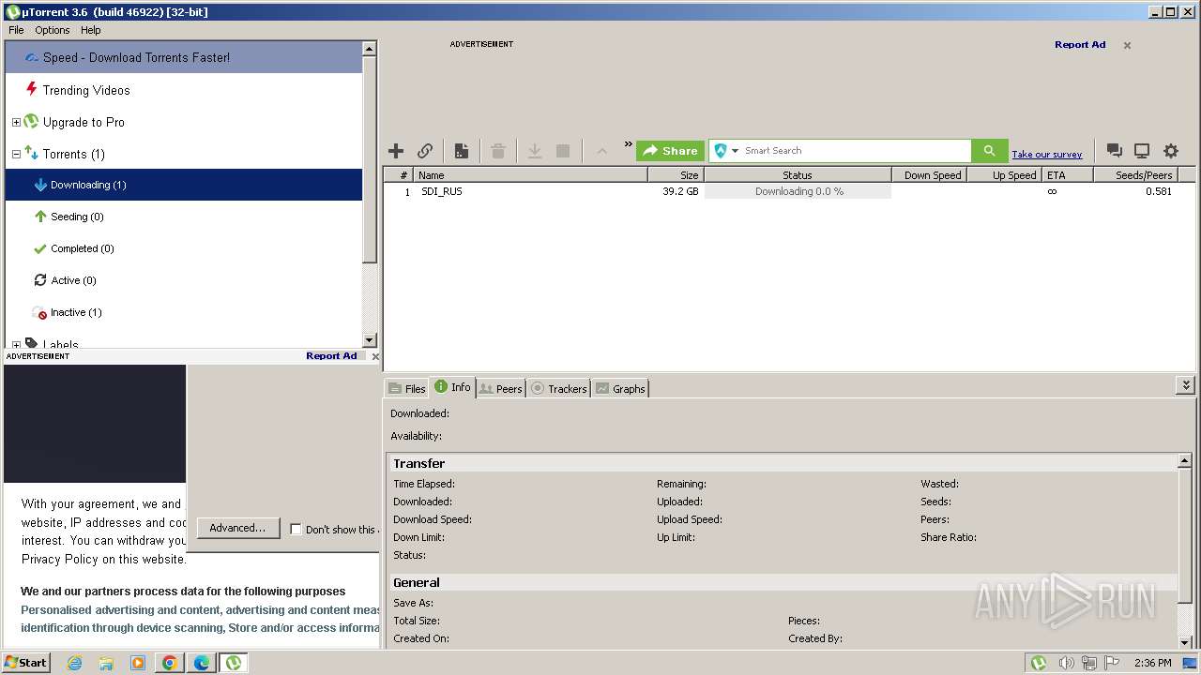The height and width of the screenshot is (675, 1201).
Task: Click the Create New Torrent file icon
Action: (x=462, y=151)
